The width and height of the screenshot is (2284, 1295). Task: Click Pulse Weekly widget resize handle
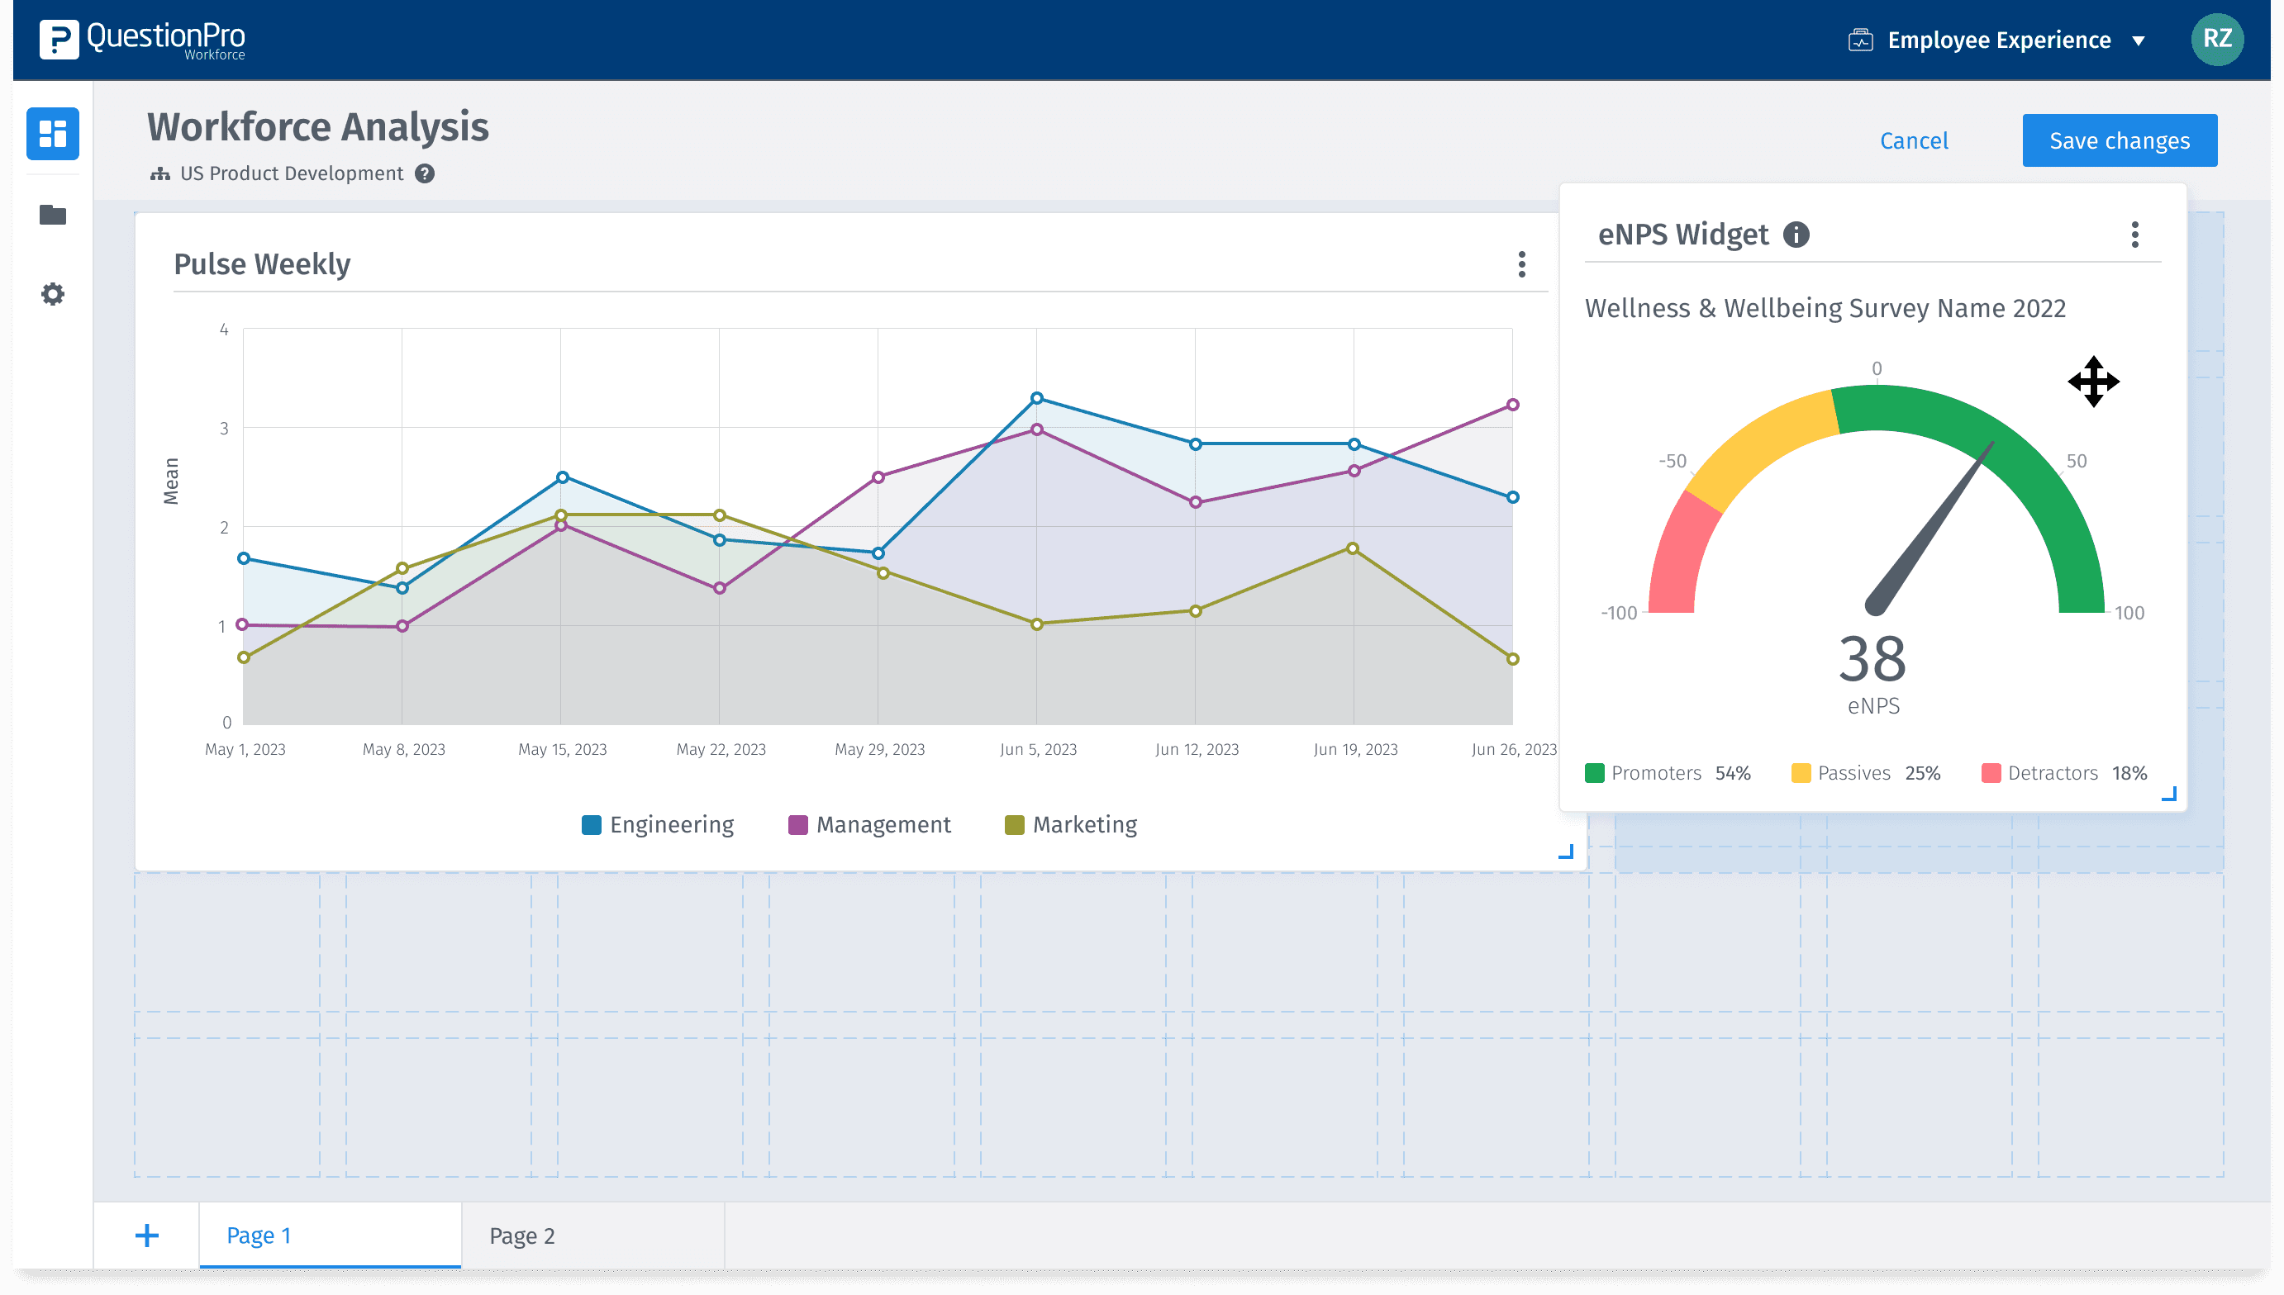coord(1566,852)
